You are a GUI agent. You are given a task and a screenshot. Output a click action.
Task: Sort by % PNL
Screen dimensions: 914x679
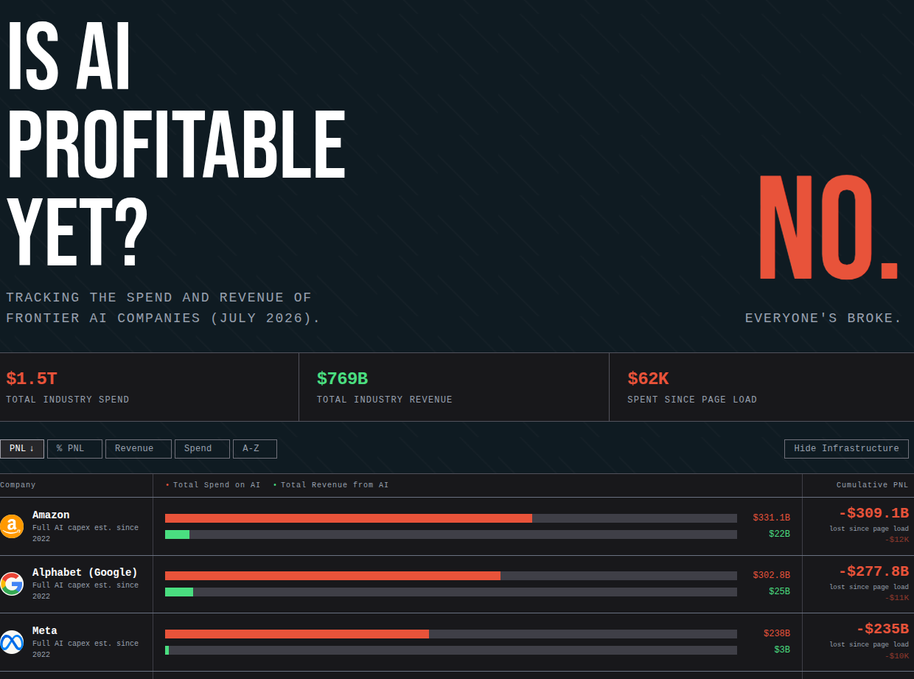pyautogui.click(x=74, y=449)
